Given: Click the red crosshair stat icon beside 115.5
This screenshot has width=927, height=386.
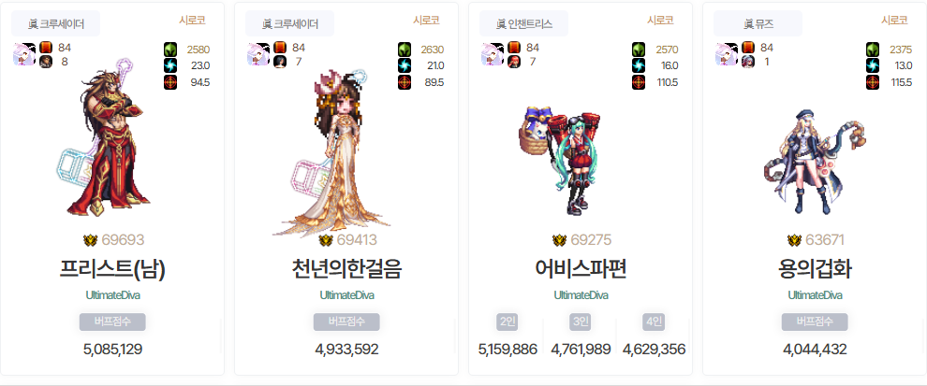Looking at the screenshot, I should pos(873,82).
